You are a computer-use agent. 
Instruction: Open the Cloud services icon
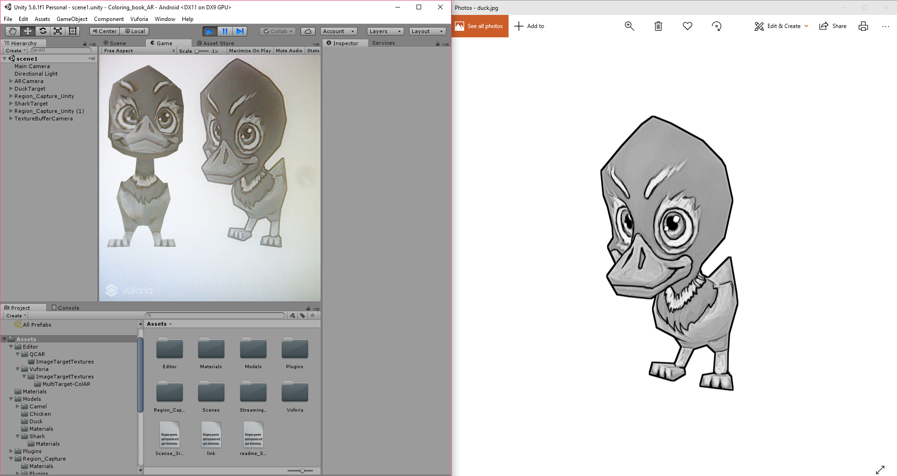pyautogui.click(x=308, y=31)
